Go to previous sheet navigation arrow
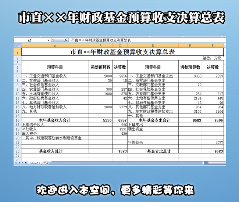The width and height of the screenshot is (239, 202). tap(19, 163)
